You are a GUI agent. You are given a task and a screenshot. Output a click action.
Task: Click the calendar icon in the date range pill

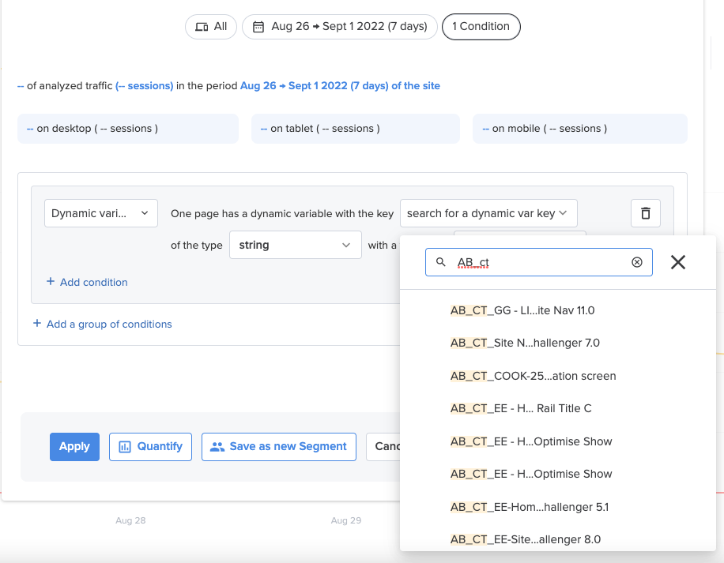coord(258,27)
